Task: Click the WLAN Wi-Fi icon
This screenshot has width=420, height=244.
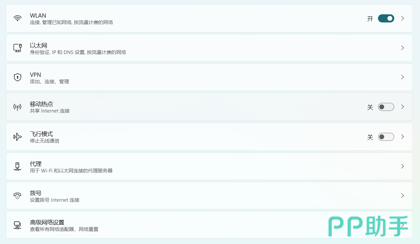Action: click(18, 18)
